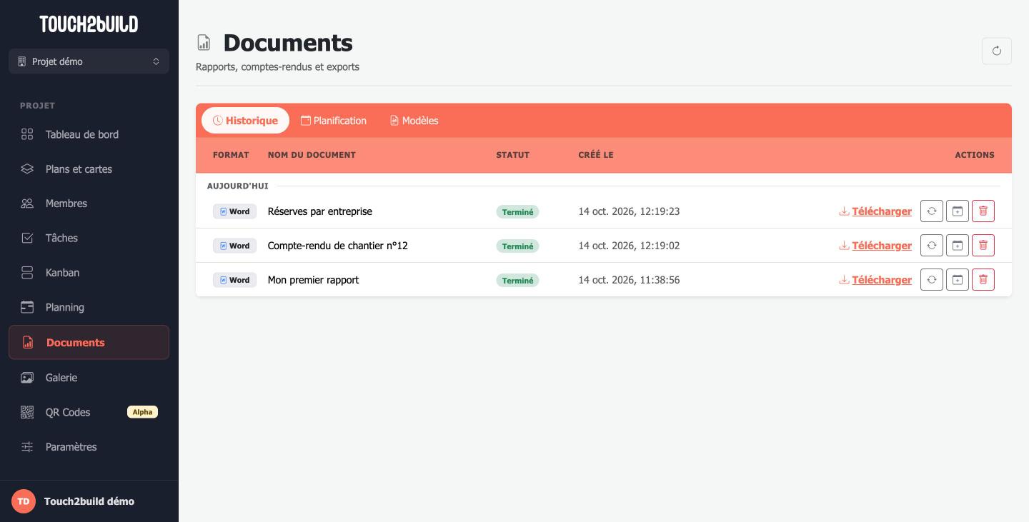
Task: Open the Tableau de bord page
Action: [x=89, y=134]
